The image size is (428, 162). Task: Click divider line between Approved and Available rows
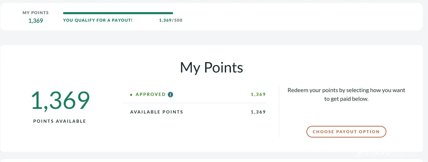[x=194, y=103]
